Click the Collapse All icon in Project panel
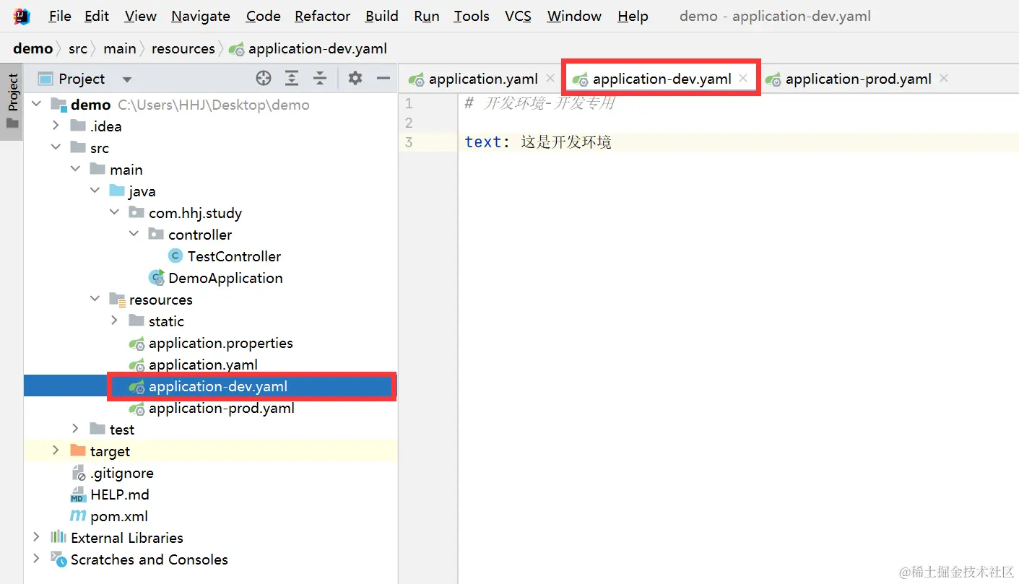This screenshot has width=1019, height=584. 320,79
